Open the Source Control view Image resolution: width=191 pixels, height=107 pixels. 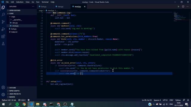(x=3, y=22)
